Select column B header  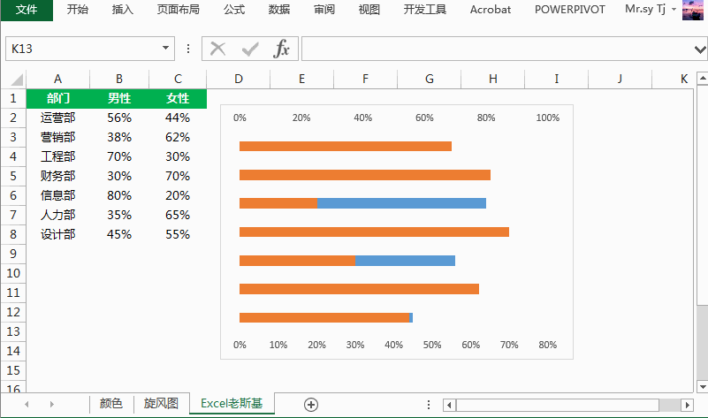tap(119, 79)
